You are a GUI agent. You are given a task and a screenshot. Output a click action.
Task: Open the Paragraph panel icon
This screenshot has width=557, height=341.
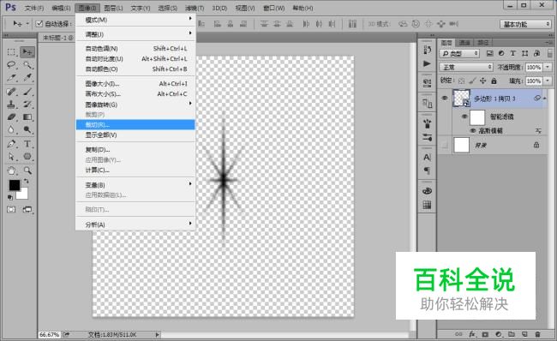pos(427,170)
